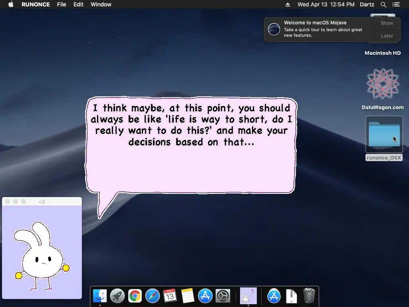Click the Mojave notification icon

point(274,29)
